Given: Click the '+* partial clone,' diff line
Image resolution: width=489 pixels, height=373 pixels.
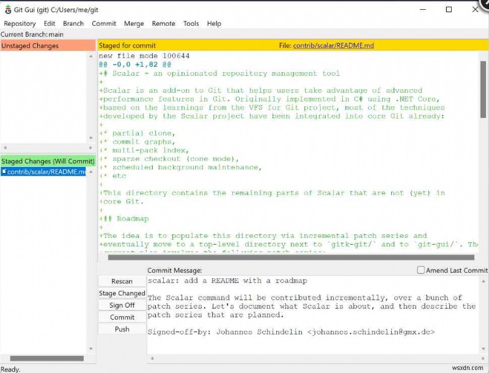Looking at the screenshot, I should click(137, 133).
